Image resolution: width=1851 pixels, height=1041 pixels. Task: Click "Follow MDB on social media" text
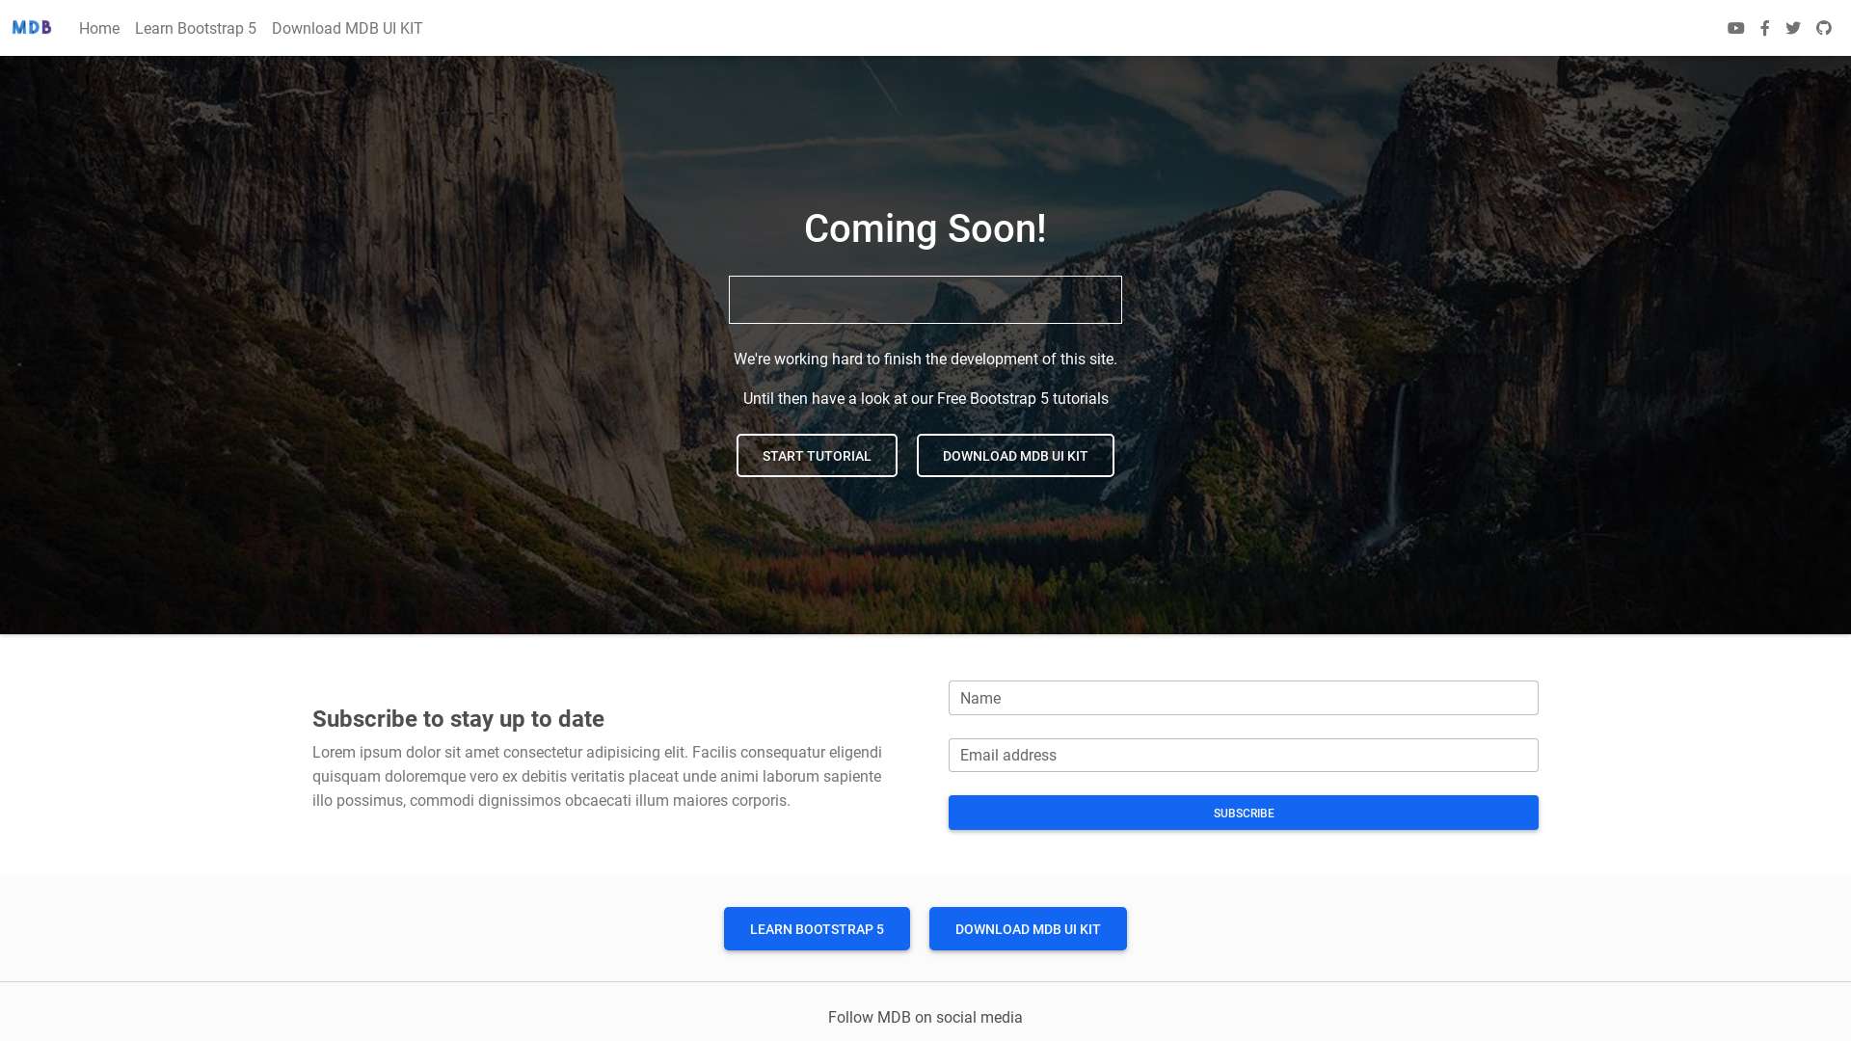tap(925, 1018)
